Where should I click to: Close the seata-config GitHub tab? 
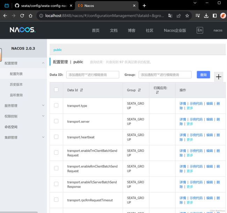[71, 6]
